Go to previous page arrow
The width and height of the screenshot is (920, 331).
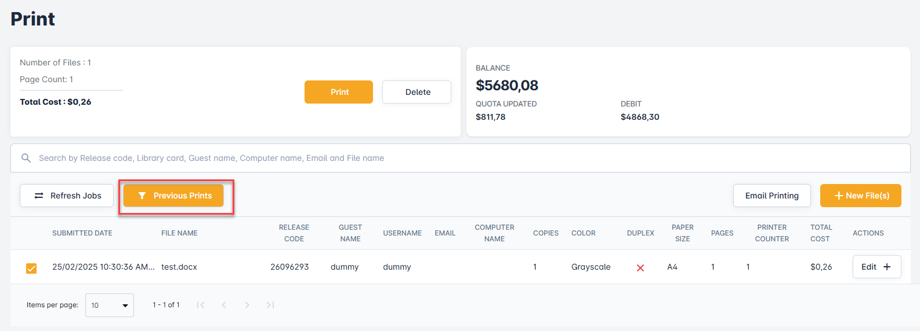point(224,305)
